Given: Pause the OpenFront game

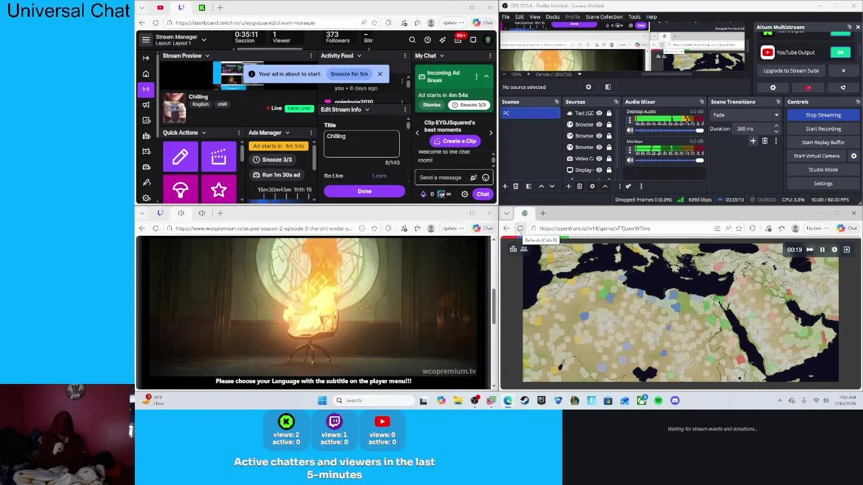Looking at the screenshot, I should (822, 249).
